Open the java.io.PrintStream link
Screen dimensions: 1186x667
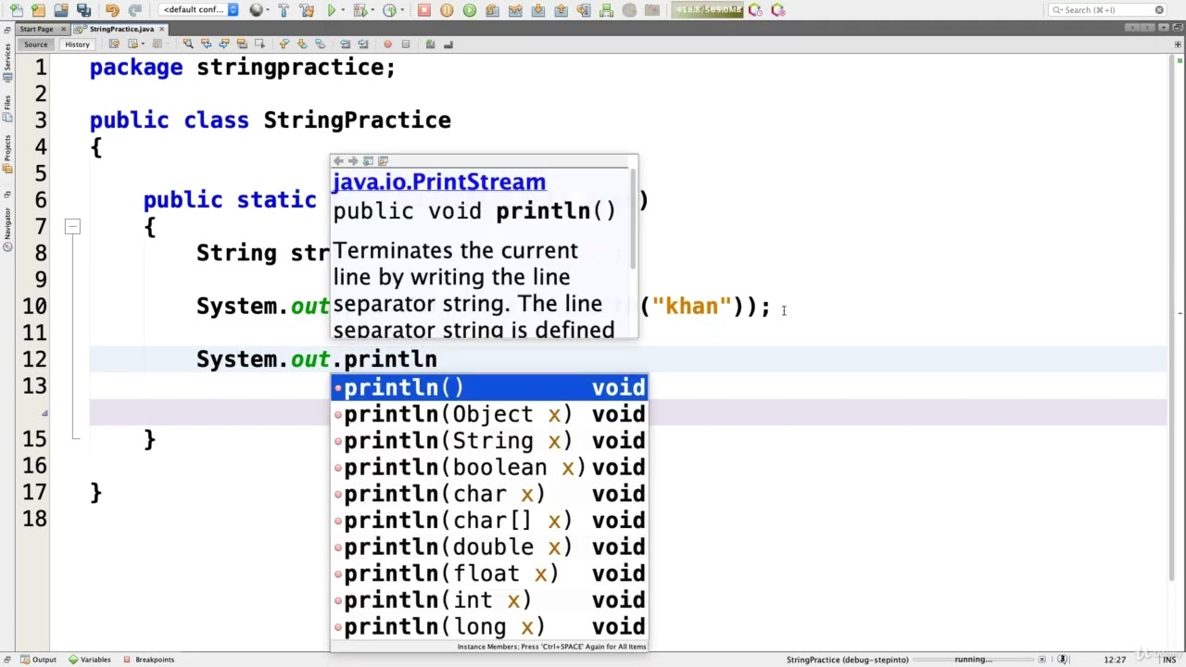point(439,182)
